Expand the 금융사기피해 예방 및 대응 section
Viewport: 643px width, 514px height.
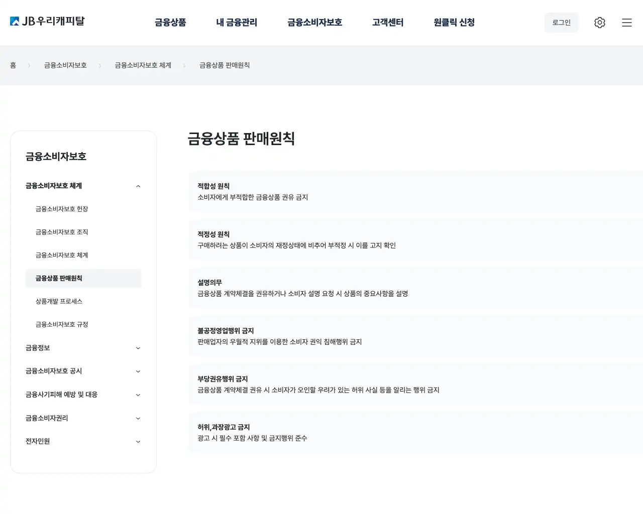click(83, 395)
